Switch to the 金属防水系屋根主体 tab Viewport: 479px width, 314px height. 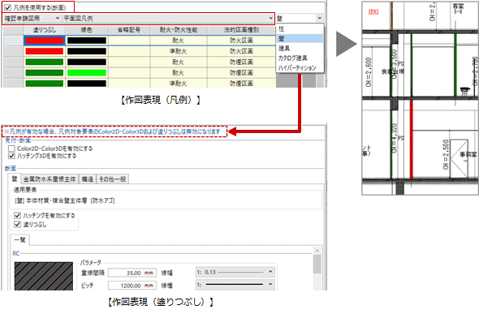50,179
